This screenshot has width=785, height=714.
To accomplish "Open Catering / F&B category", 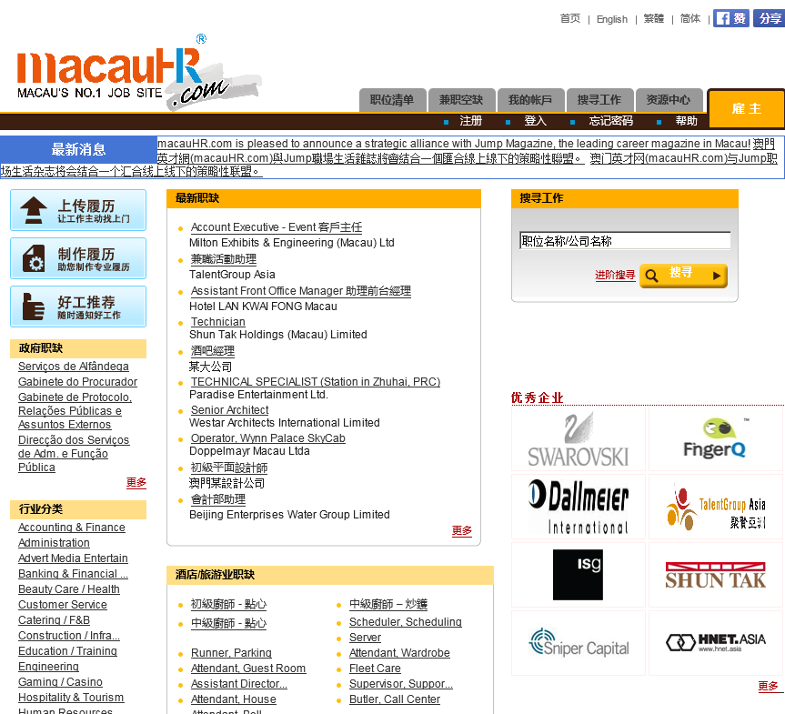I will point(54,621).
